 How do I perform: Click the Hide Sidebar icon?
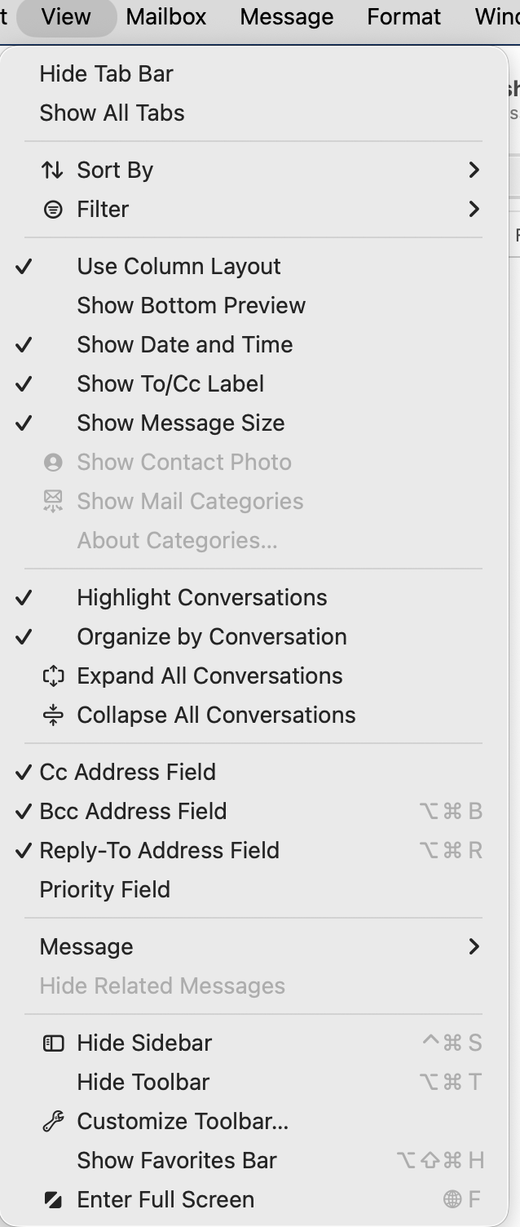click(x=53, y=1043)
